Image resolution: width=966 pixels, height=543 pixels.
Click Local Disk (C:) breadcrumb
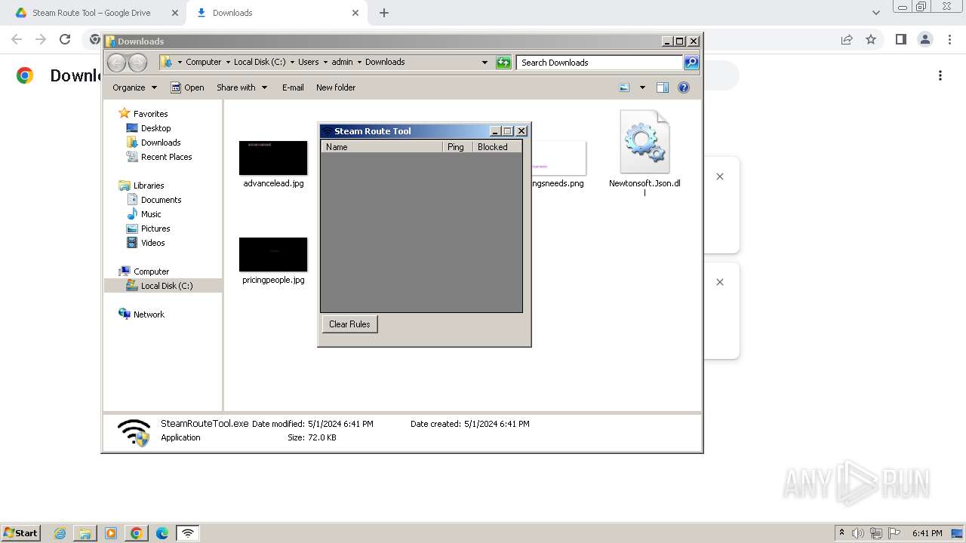260,63
